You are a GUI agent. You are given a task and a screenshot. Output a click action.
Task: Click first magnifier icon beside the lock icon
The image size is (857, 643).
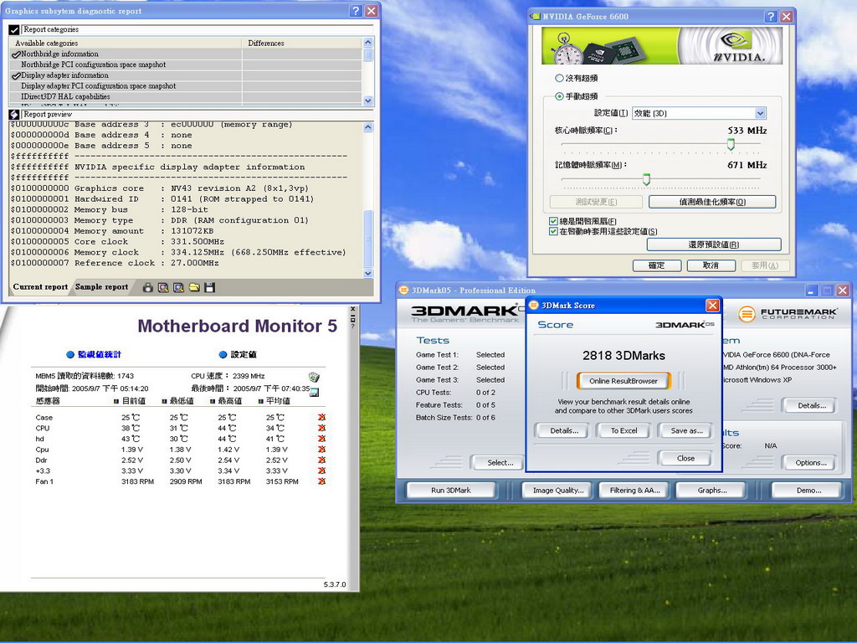(163, 287)
